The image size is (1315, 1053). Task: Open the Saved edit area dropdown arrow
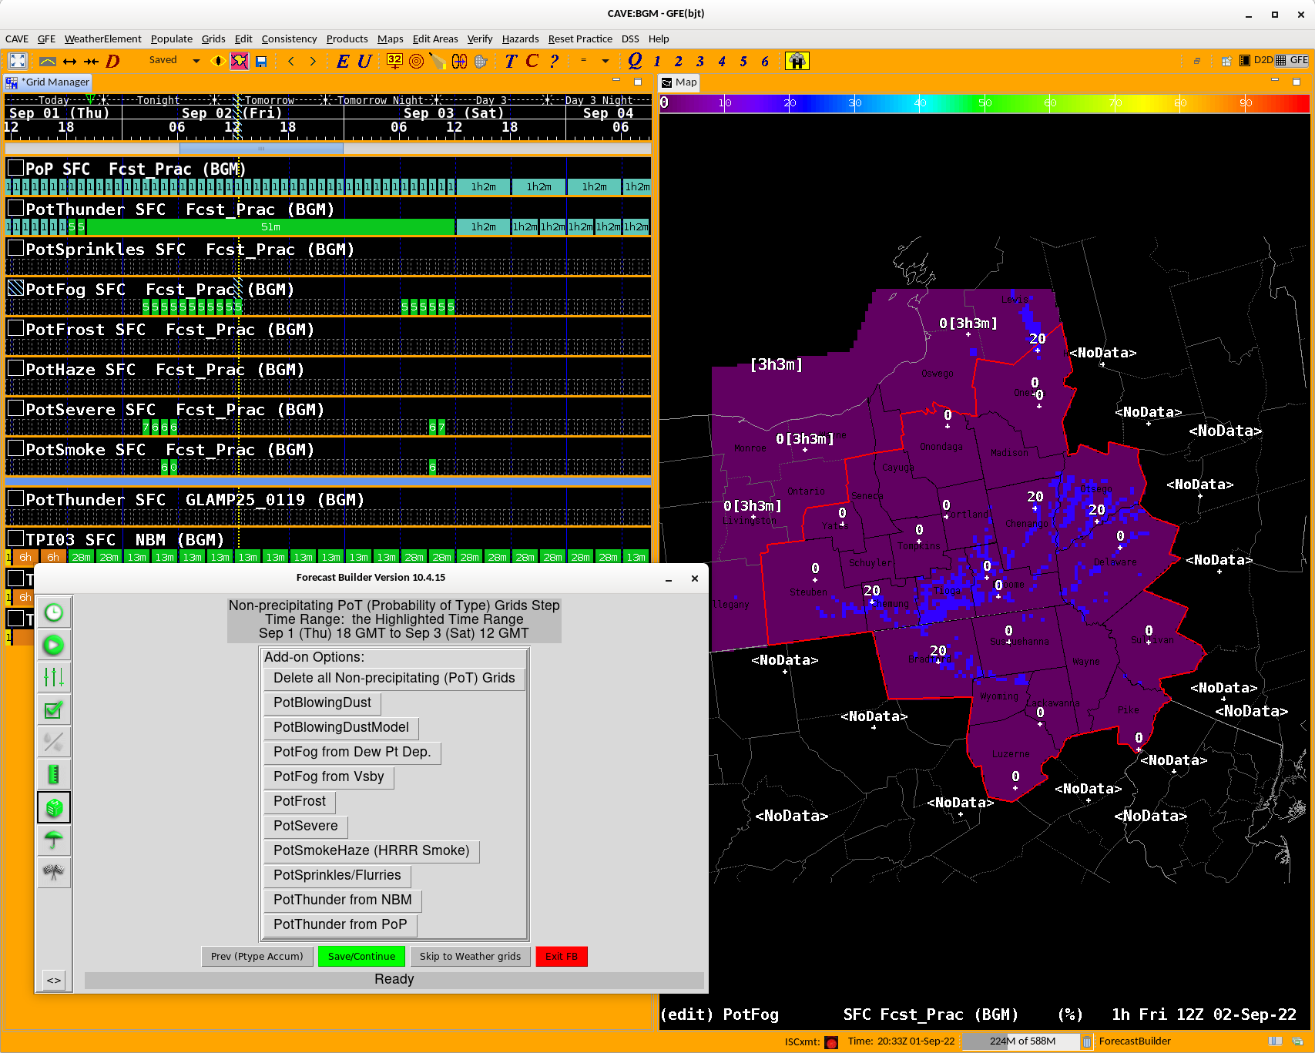[x=196, y=61]
